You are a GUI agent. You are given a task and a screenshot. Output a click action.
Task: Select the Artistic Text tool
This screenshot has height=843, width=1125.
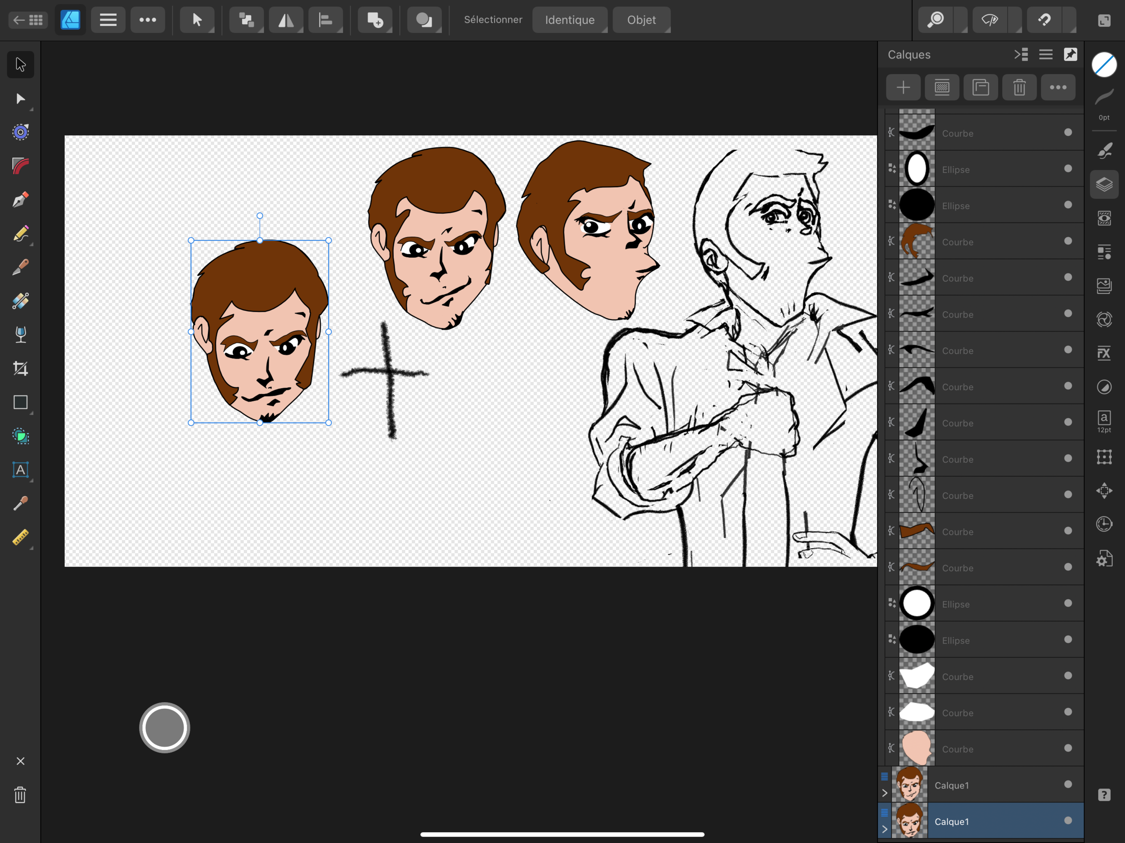coord(20,470)
